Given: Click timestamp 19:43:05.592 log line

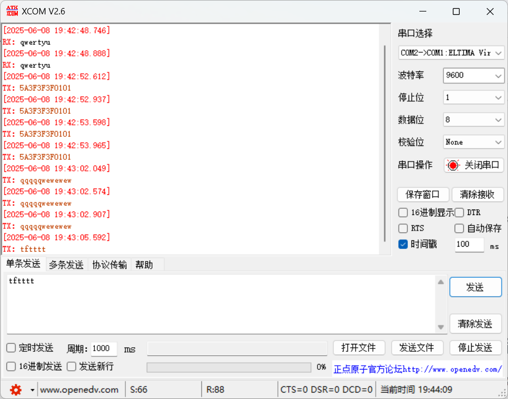Looking at the screenshot, I should 57,237.
